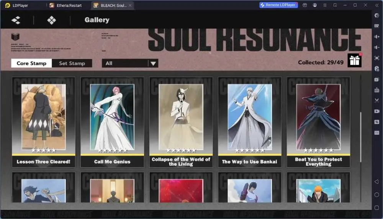Open The Way to Use Bankai card

(x=250, y=122)
